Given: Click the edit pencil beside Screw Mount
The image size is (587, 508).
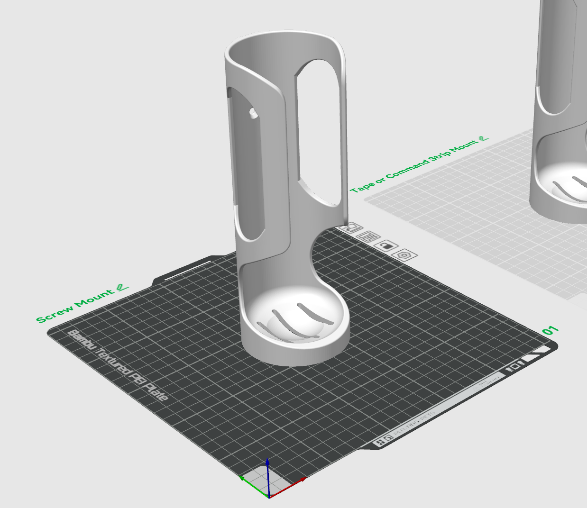Looking at the screenshot, I should pyautogui.click(x=122, y=287).
